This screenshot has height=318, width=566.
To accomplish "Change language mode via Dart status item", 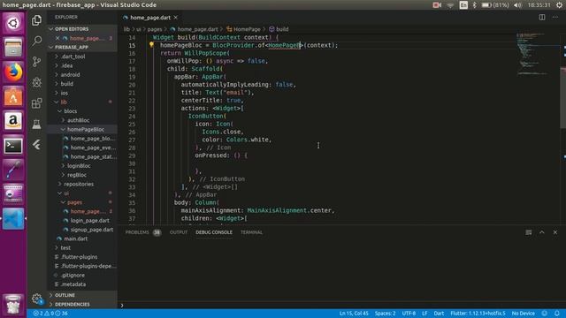I will 439,314.
